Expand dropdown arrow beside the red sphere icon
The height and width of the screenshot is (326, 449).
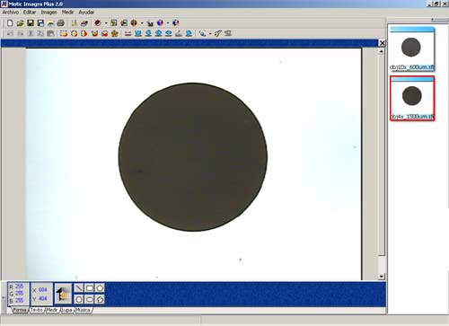coord(106,23)
